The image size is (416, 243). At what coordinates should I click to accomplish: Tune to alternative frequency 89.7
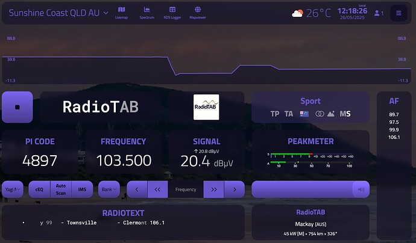[394, 114]
